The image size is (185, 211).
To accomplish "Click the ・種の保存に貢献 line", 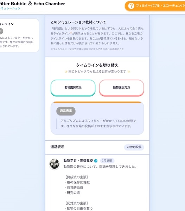I will [x=77, y=182].
